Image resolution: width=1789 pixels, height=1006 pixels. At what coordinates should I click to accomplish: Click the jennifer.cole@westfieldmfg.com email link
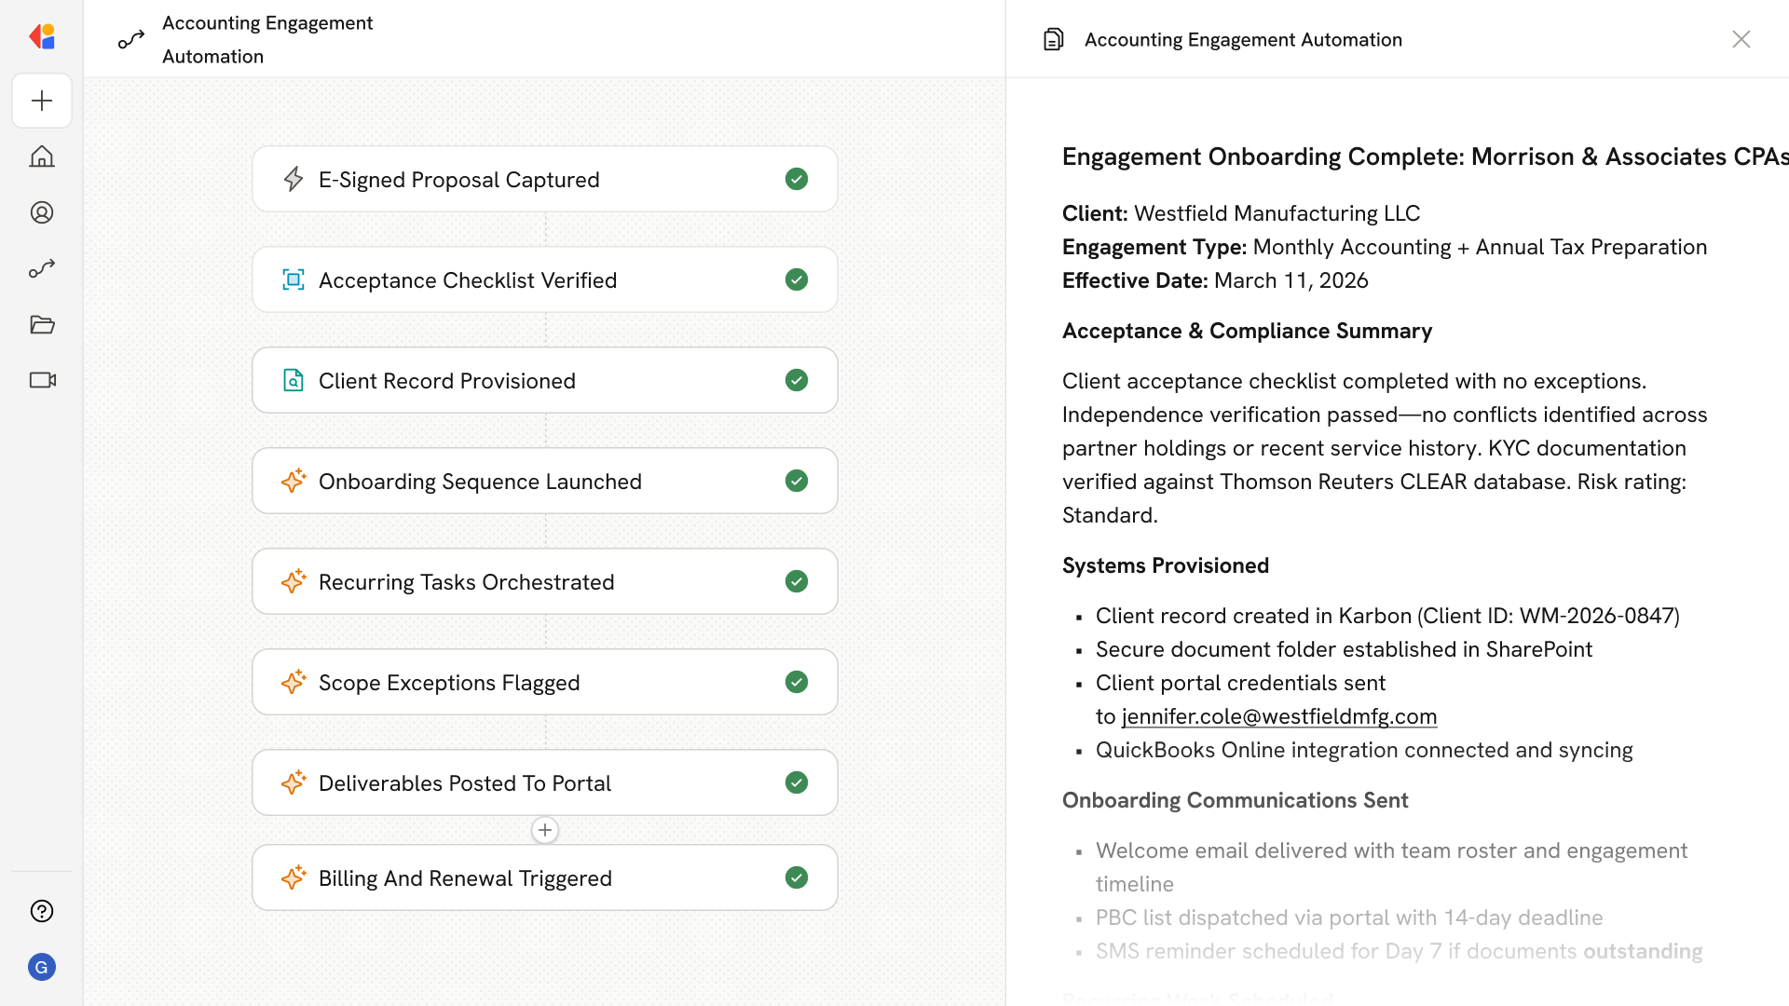1279,716
